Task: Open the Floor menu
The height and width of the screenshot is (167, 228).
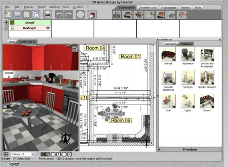Action: pyautogui.click(x=66, y=7)
